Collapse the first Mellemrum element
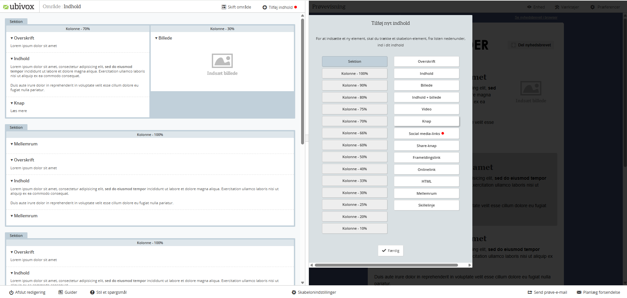The height and width of the screenshot is (298, 627). (x=12, y=144)
